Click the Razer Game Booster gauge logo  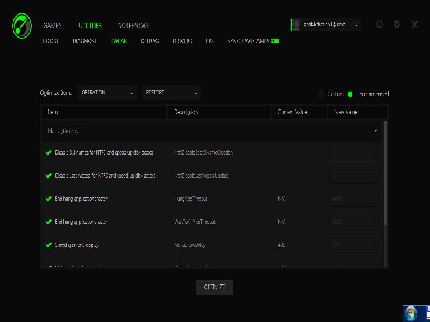click(x=22, y=26)
